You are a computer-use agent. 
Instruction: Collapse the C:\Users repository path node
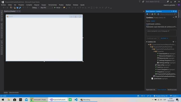(x=148, y=44)
